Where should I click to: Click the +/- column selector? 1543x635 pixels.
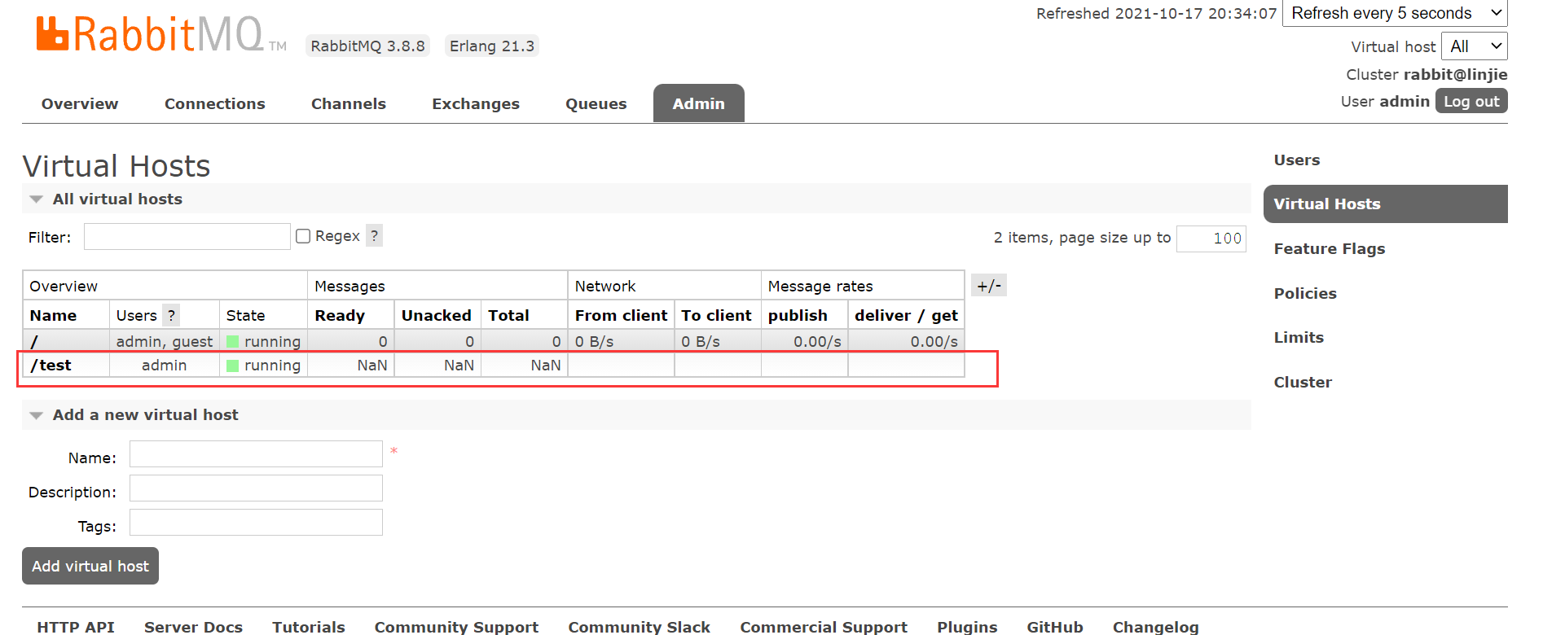(989, 286)
